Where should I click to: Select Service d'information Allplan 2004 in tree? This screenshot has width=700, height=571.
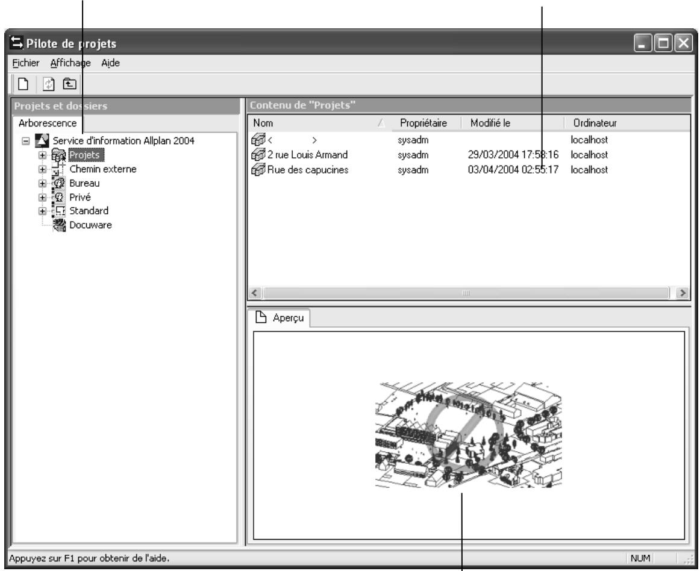pyautogui.click(x=123, y=140)
